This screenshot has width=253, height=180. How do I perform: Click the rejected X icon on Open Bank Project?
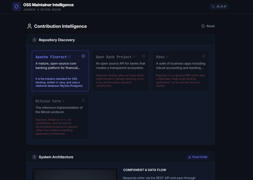point(143,56)
